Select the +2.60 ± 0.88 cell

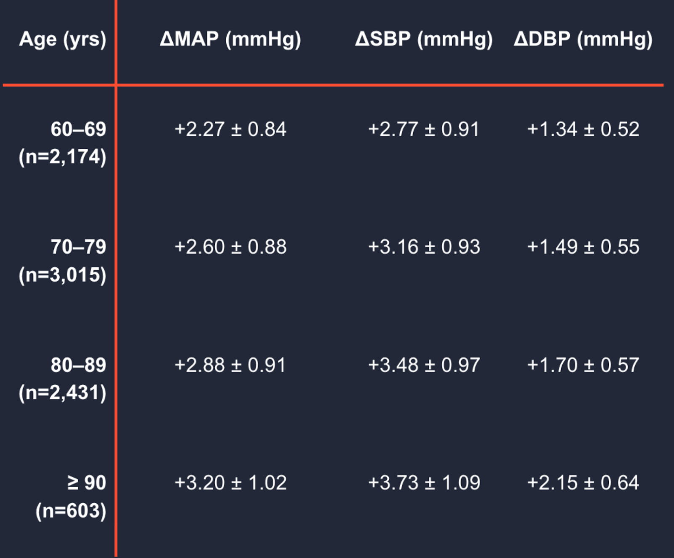[230, 247]
